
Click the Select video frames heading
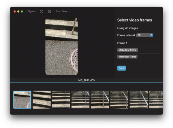[x=134, y=20]
